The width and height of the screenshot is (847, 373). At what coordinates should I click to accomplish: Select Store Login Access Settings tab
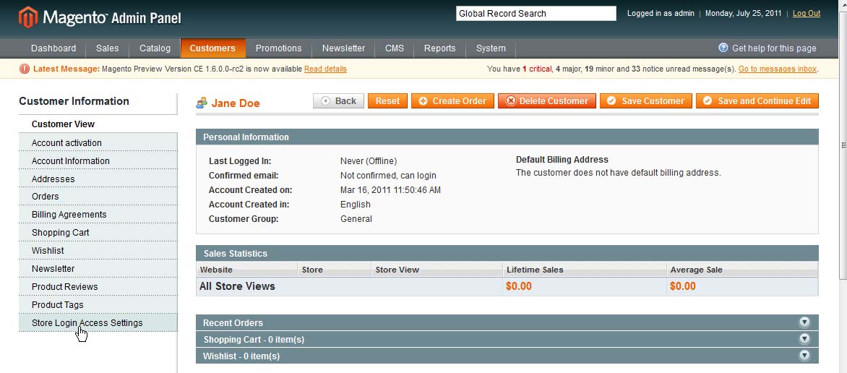coord(98,322)
